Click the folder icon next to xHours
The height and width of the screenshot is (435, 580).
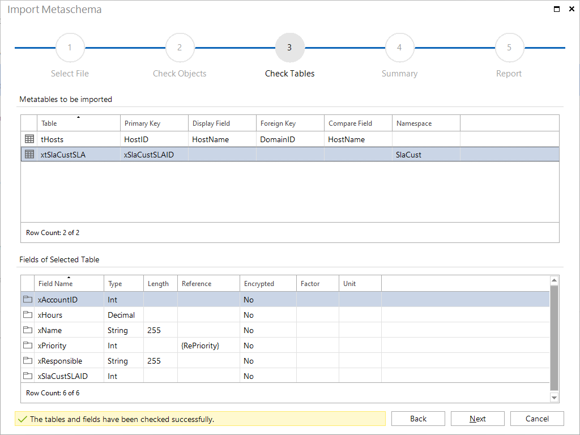28,315
